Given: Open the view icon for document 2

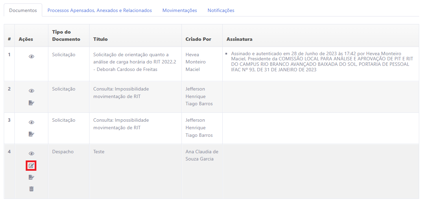Looking at the screenshot, I should [31, 91].
